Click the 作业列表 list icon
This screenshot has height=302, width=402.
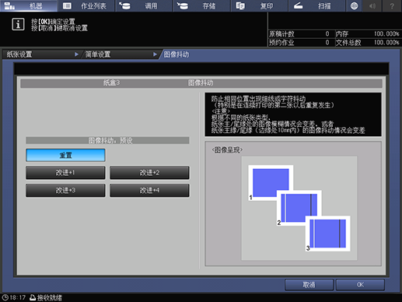(67, 5)
